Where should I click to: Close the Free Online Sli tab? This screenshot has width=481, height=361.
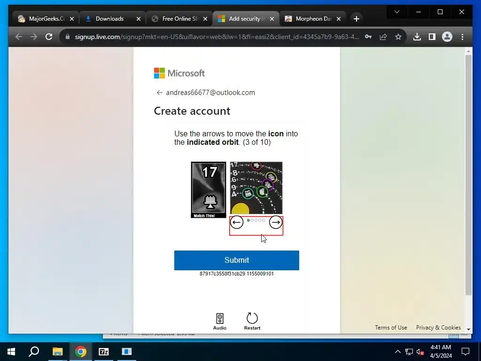pos(205,19)
